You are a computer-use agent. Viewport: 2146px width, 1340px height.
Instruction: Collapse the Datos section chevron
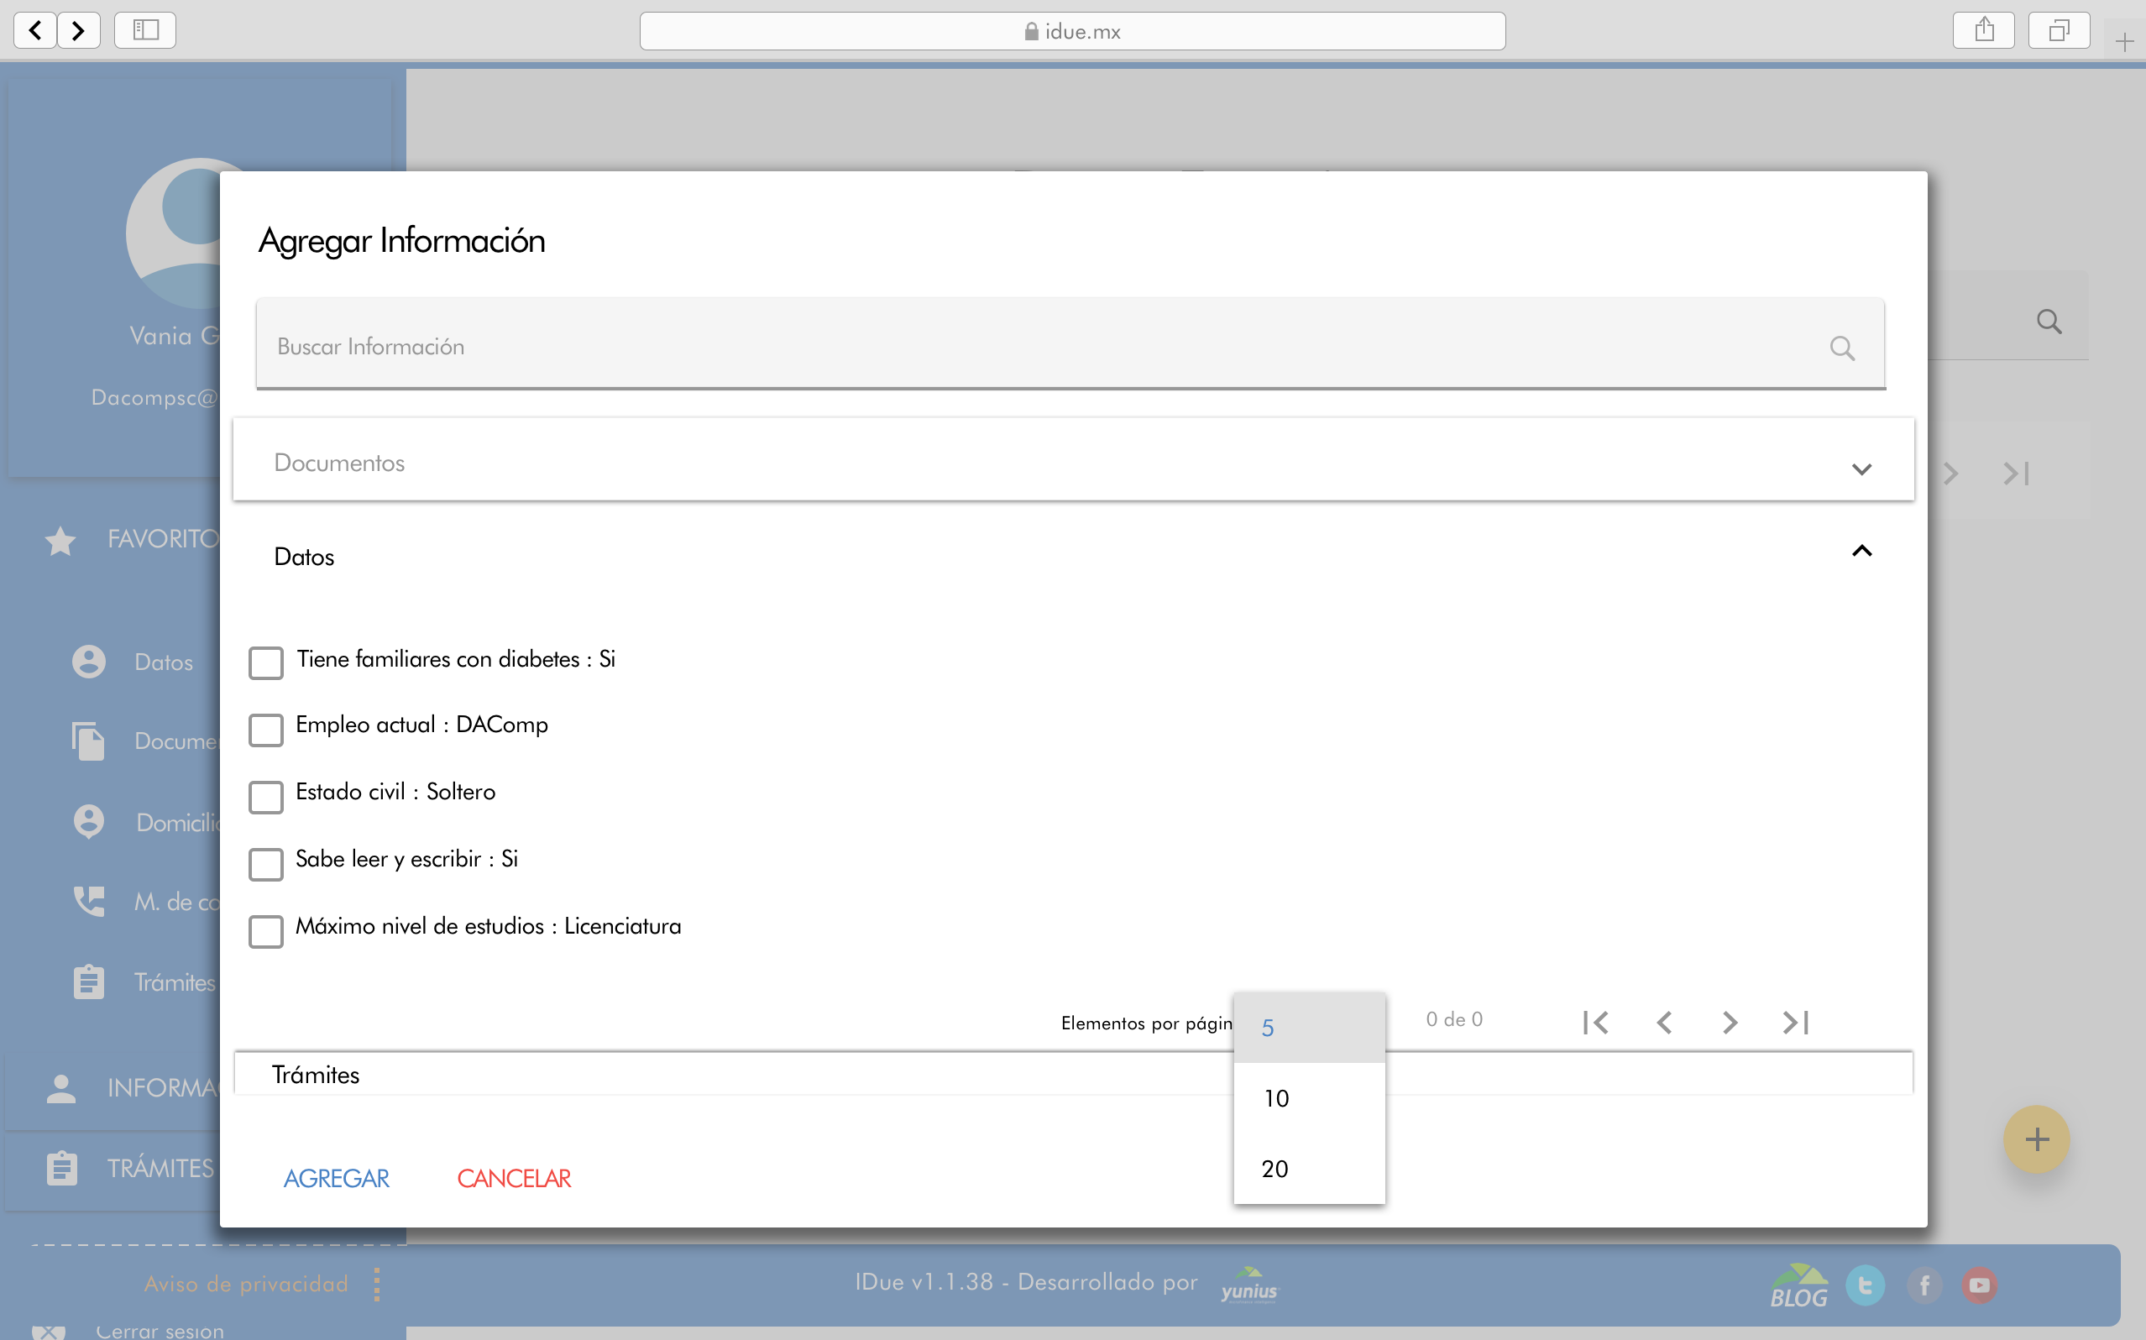coord(1861,552)
